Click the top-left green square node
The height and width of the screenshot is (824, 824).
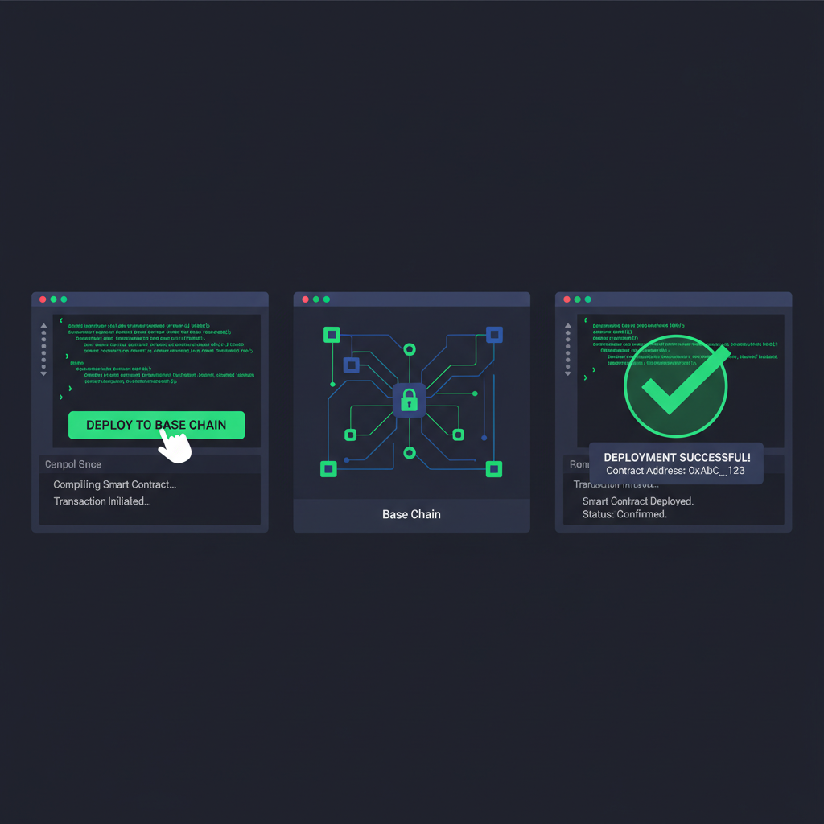click(x=332, y=335)
